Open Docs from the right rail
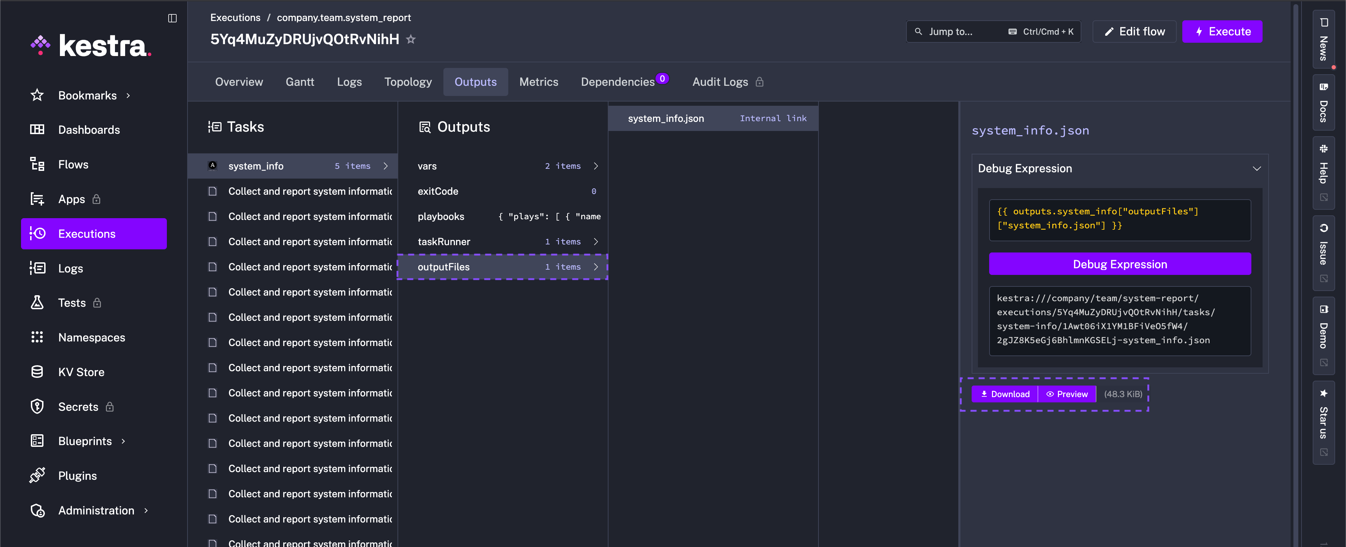1346x547 pixels. 1323,103
